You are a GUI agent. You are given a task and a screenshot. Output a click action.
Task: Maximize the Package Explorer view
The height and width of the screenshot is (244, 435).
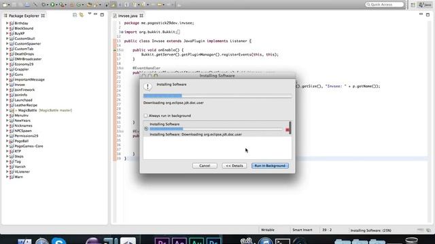(102, 14)
